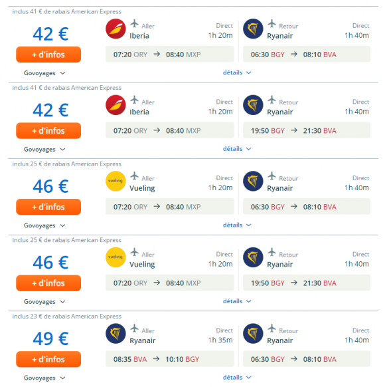This screenshot has height=387, width=385.
Task: Click + d'infos for second 46 € offer
Action: point(48,283)
